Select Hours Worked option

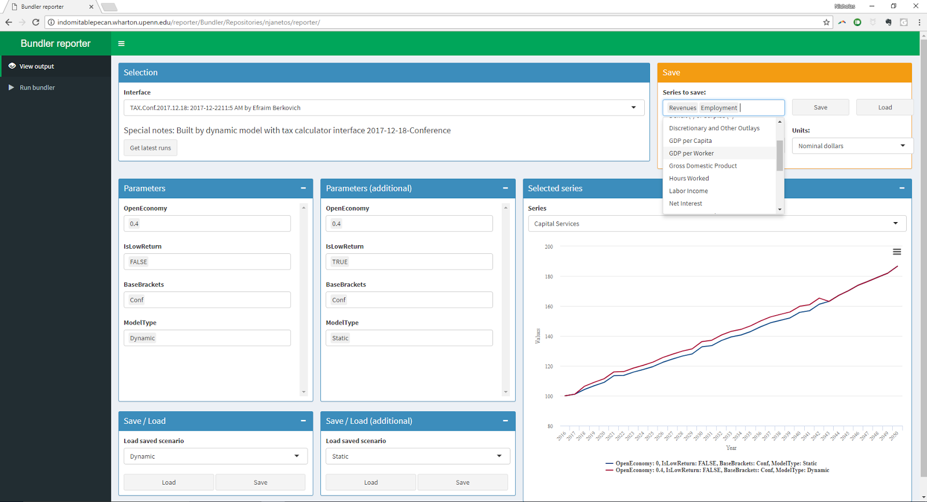[719, 178]
